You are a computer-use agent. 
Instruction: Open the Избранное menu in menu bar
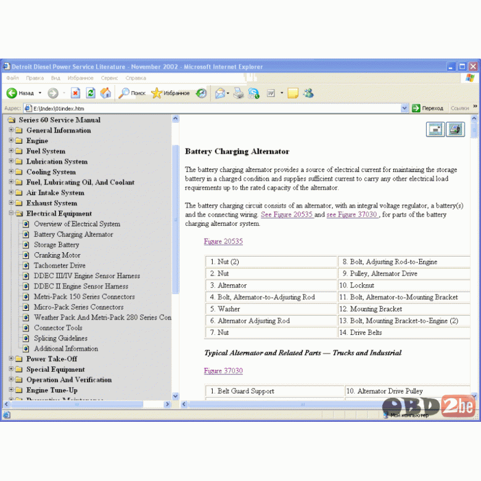point(80,78)
